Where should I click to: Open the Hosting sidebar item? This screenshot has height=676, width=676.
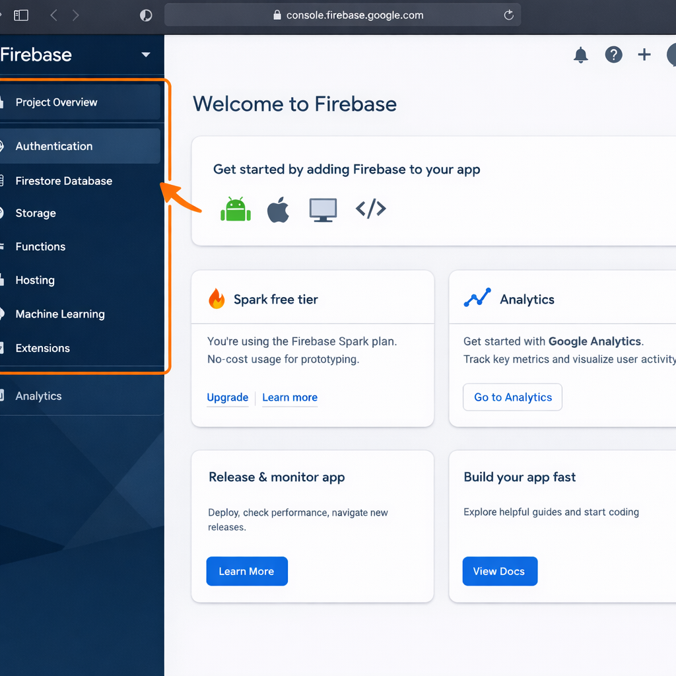(x=35, y=281)
